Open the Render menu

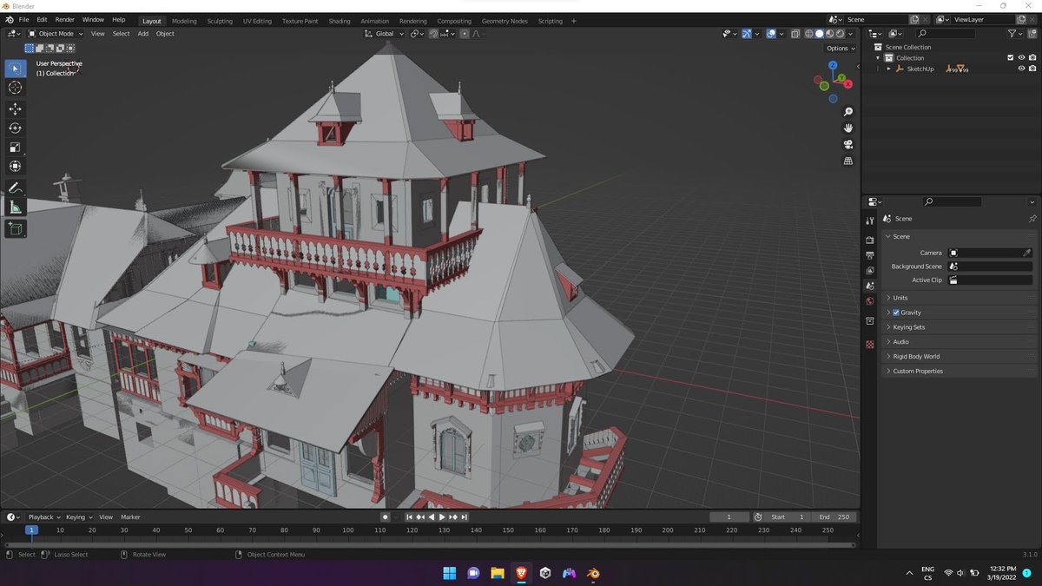click(x=65, y=19)
